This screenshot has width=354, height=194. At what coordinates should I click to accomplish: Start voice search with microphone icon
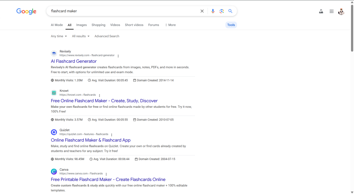coord(213,11)
